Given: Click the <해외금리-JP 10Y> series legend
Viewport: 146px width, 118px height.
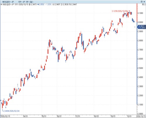Looking at the screenshot, I should 10,4.
